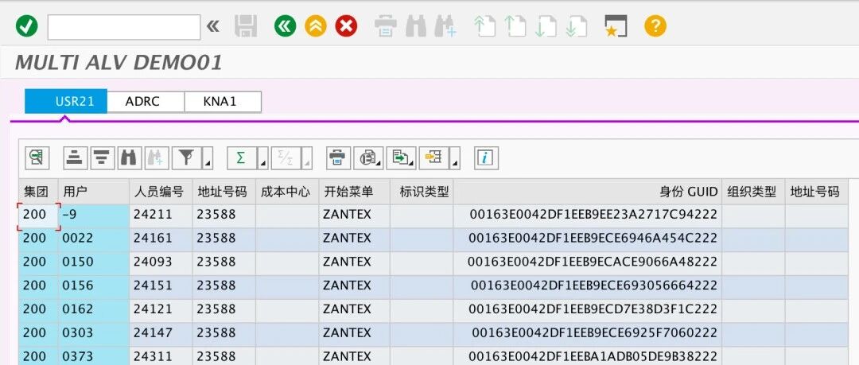Select user cell -9
The width and height of the screenshot is (859, 365).
click(94, 215)
